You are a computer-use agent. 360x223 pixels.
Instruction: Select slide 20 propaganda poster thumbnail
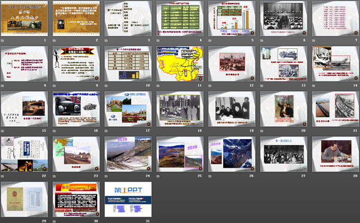[x=284, y=109]
